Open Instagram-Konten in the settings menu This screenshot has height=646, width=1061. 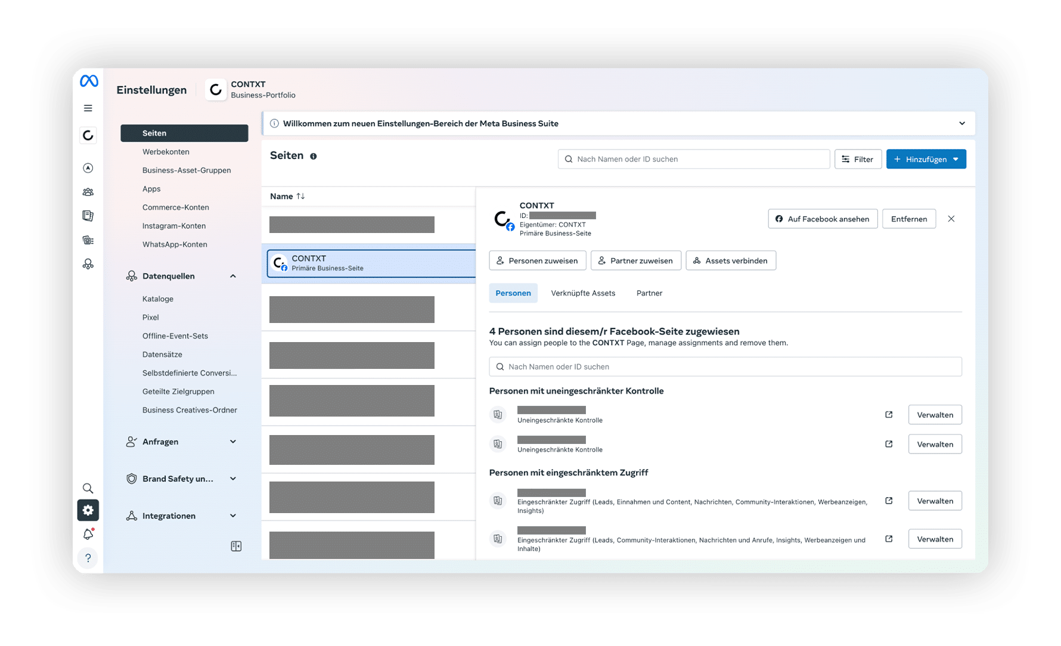[x=174, y=226]
